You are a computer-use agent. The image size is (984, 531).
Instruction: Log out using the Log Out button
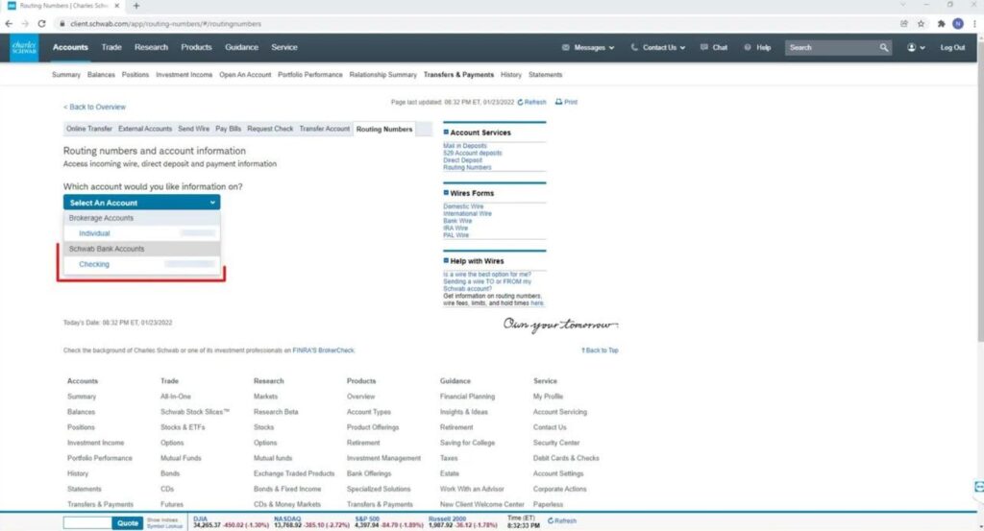(952, 48)
